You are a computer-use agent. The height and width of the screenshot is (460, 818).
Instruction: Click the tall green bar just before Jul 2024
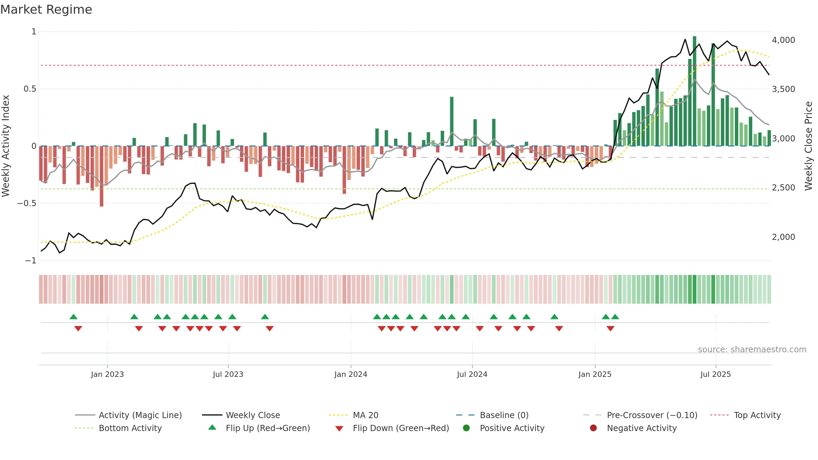pos(452,121)
